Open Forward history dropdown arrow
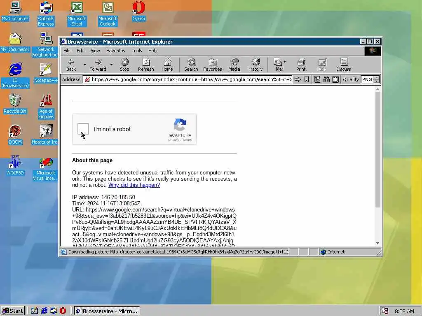 coord(111,65)
